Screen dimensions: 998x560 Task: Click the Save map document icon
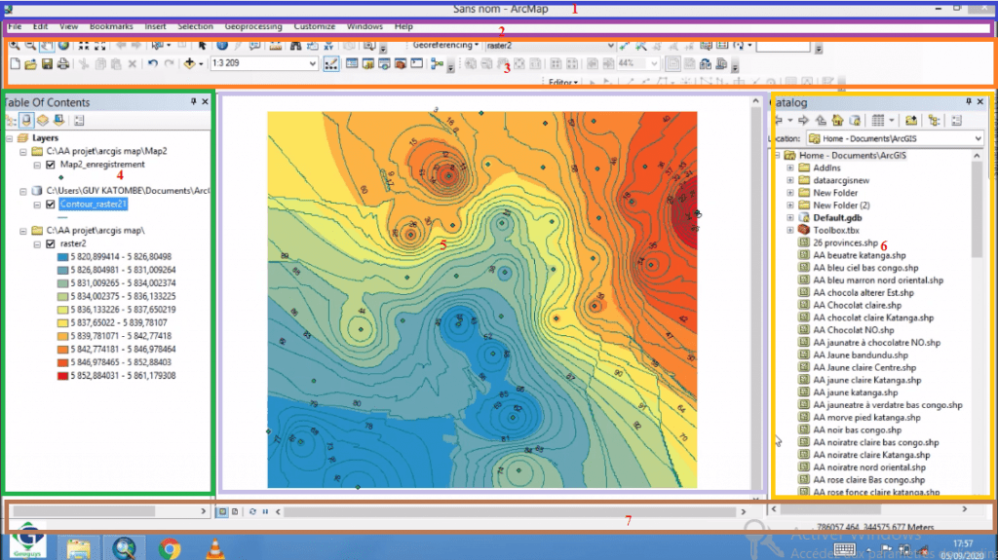pyautogui.click(x=47, y=64)
